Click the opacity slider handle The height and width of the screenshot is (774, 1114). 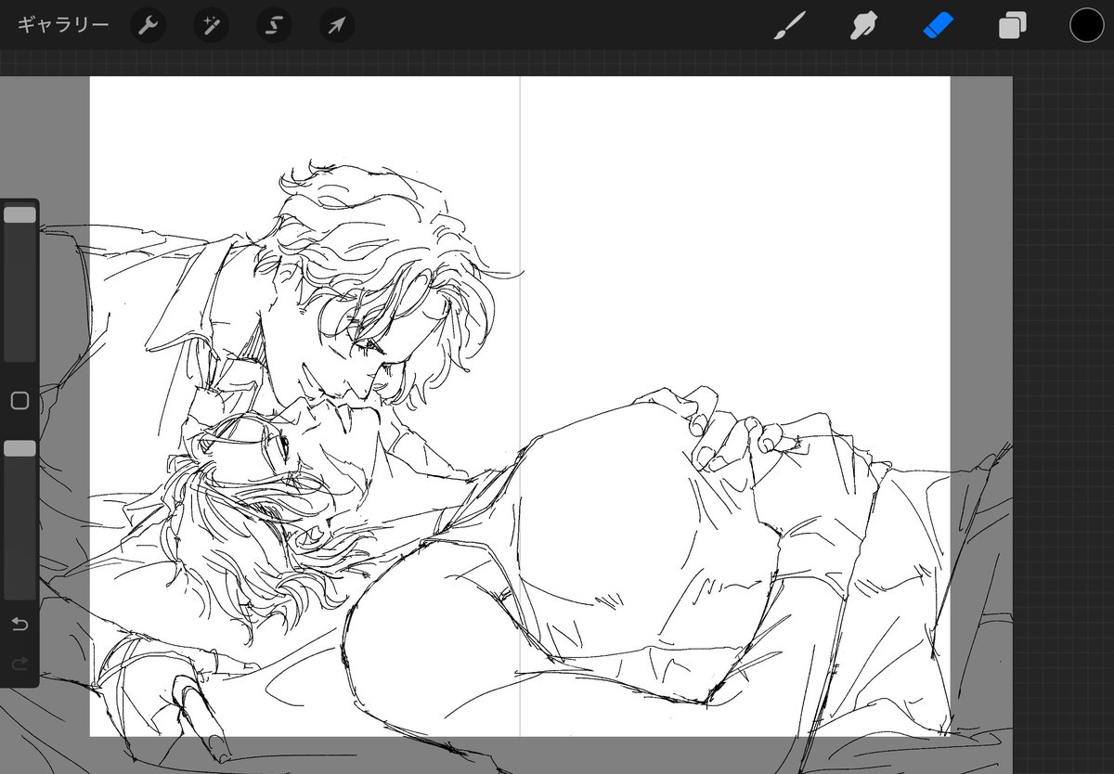coord(19,448)
